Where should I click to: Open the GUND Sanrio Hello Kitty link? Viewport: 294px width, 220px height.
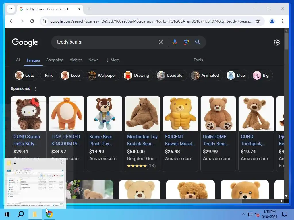[27, 140]
